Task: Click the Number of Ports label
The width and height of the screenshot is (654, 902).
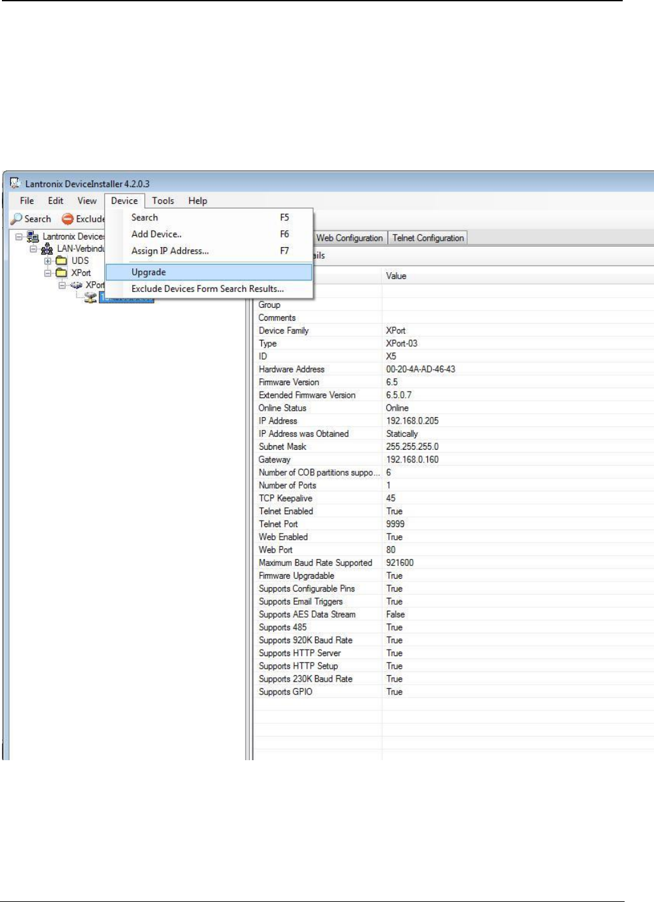Action: point(287,485)
